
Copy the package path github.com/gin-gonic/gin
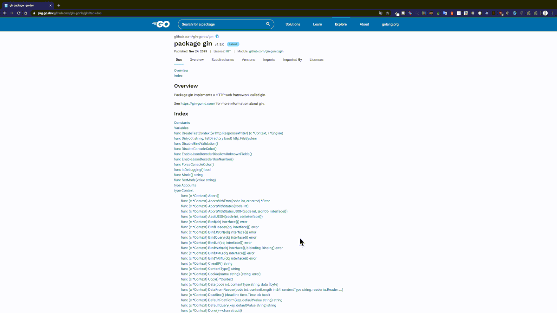tap(217, 36)
